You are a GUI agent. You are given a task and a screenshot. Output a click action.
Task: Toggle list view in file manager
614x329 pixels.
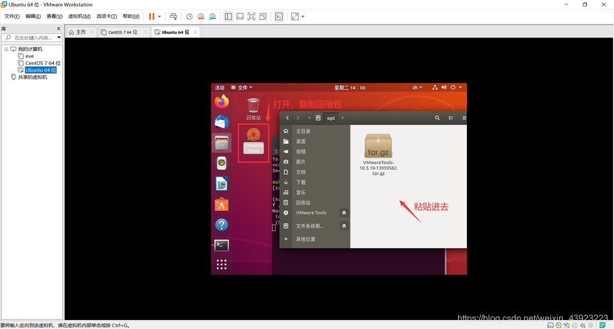point(451,118)
